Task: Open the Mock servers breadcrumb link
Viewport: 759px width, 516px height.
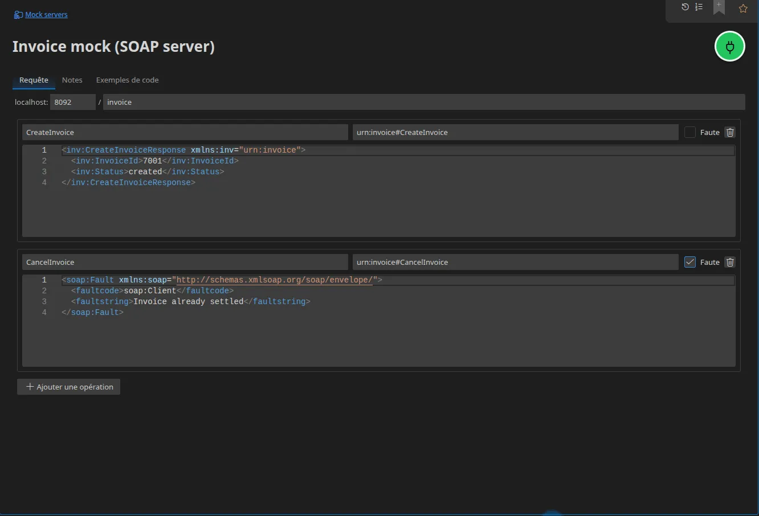Action: coord(46,15)
